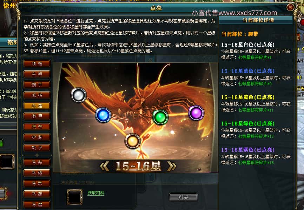Go to previous star tier with left arrows
The height and width of the screenshot is (210, 304).
point(105,166)
